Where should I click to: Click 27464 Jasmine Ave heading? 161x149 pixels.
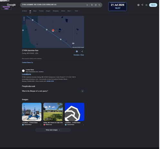pos(30,51)
